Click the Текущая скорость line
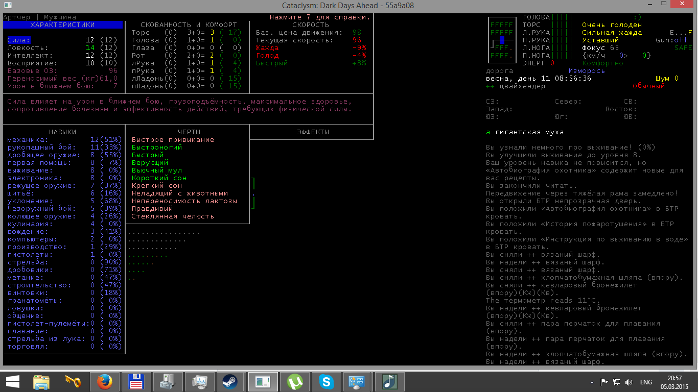 point(309,40)
